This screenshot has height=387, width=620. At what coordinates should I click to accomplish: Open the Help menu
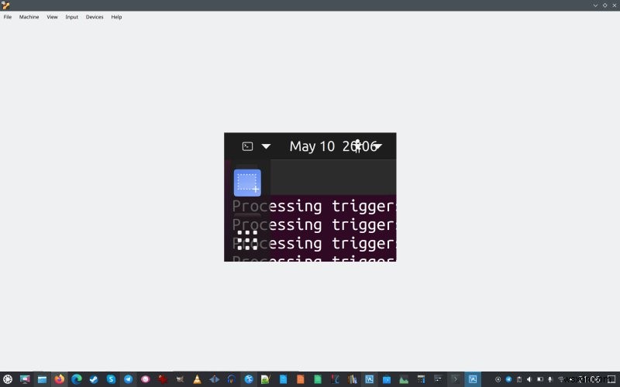[116, 17]
